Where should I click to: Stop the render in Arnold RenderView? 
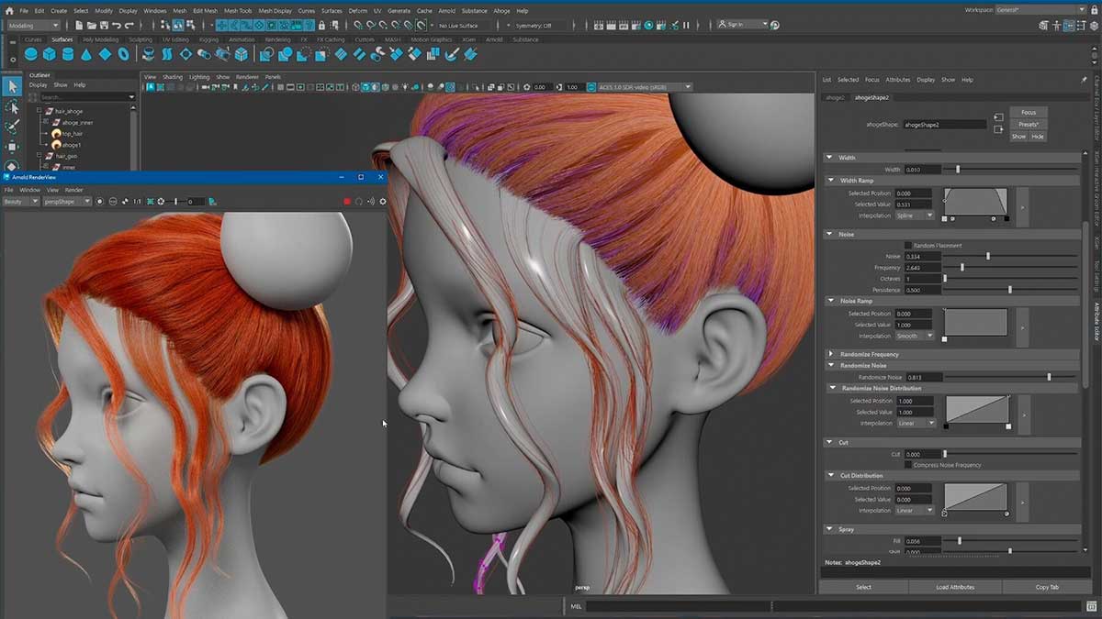[x=346, y=201]
